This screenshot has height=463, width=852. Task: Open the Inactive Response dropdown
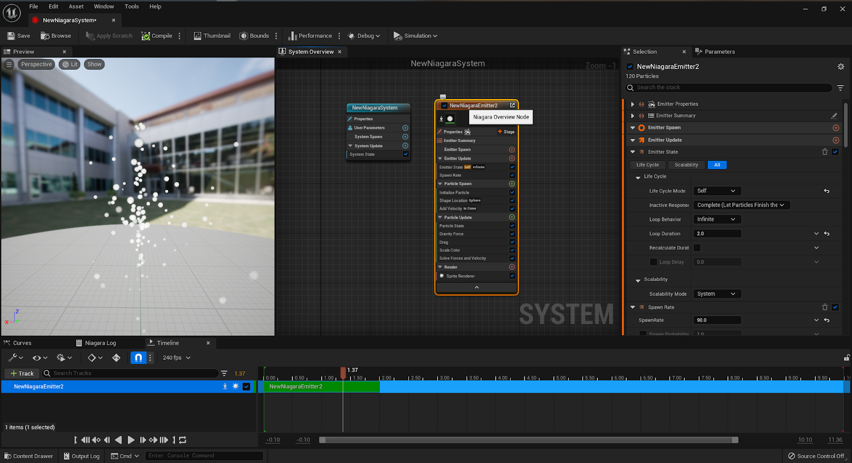pos(741,205)
